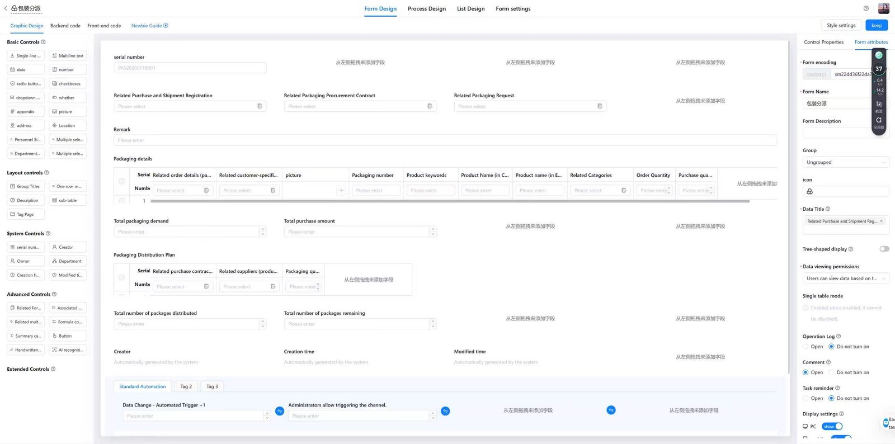The height and width of the screenshot is (444, 895).
Task: Open Style settings
Action: (x=841, y=25)
